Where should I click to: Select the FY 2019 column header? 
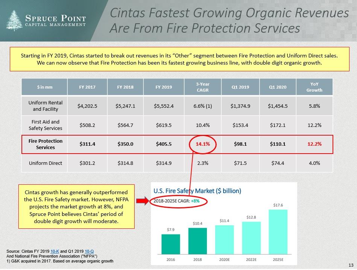point(164,87)
